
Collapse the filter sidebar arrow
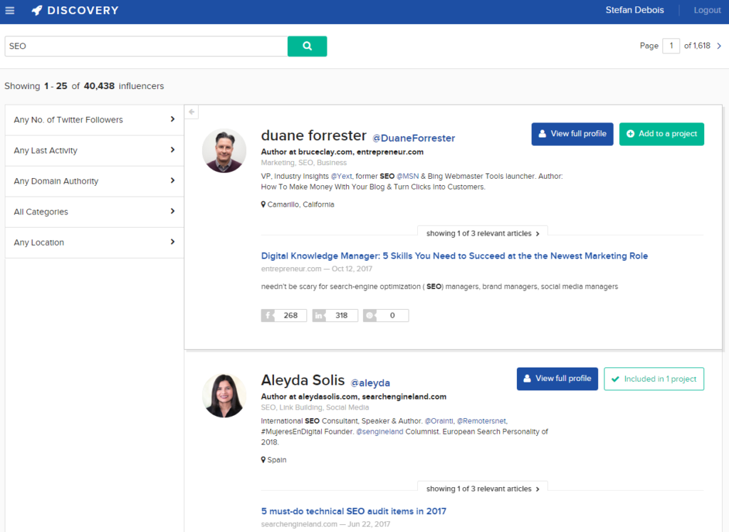(192, 112)
